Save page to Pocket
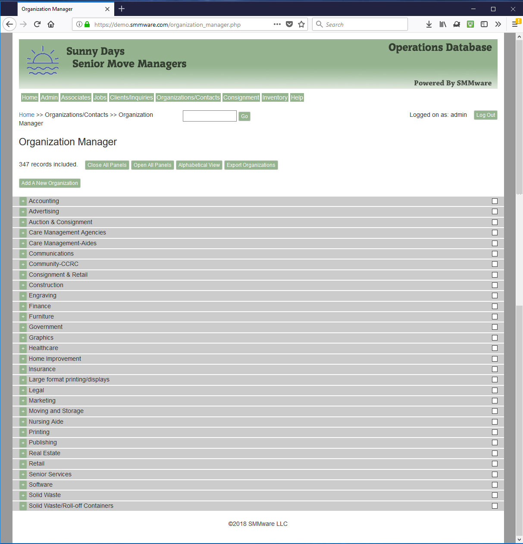This screenshot has height=544, width=523. pos(289,24)
